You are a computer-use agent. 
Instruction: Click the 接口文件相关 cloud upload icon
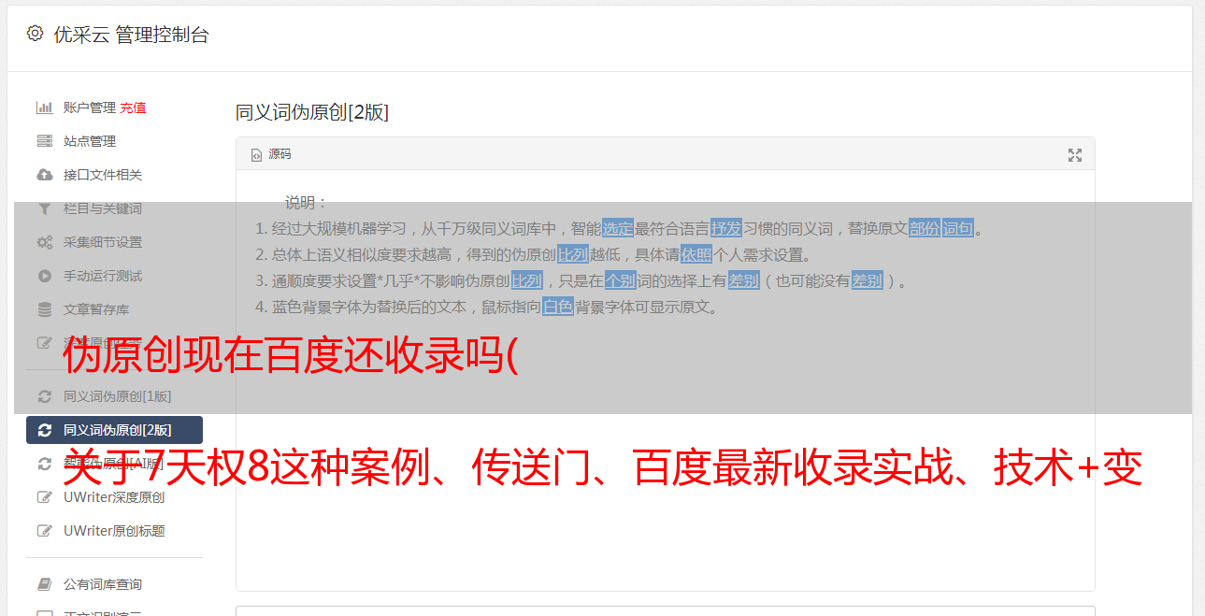click(x=44, y=175)
